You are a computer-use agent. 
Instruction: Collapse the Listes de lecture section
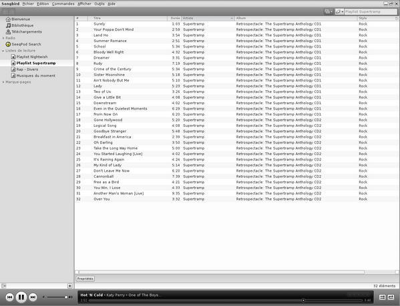(3, 51)
